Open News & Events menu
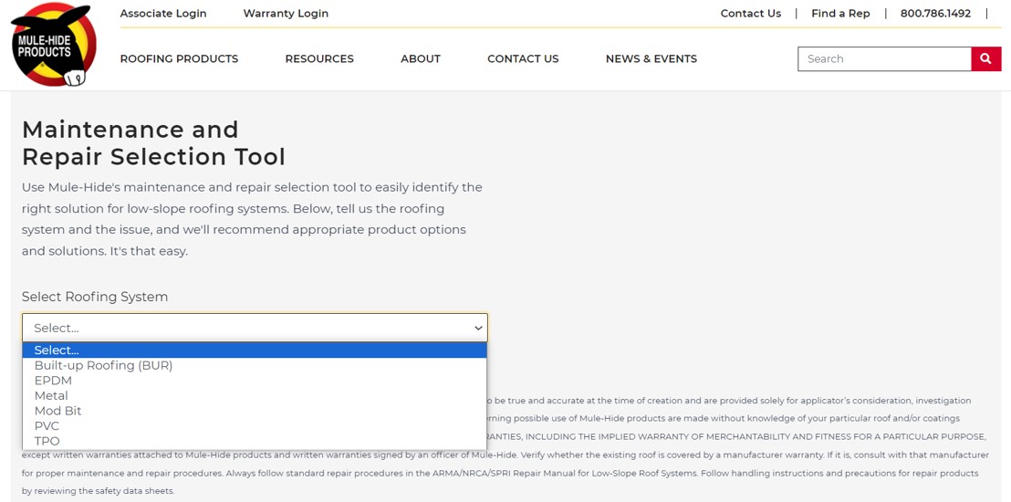This screenshot has width=1011, height=502. click(x=651, y=58)
